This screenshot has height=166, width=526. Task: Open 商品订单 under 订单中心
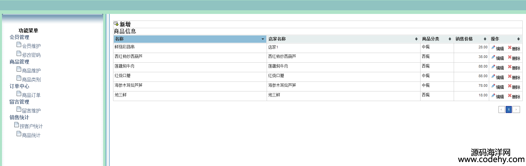[x=31, y=95]
